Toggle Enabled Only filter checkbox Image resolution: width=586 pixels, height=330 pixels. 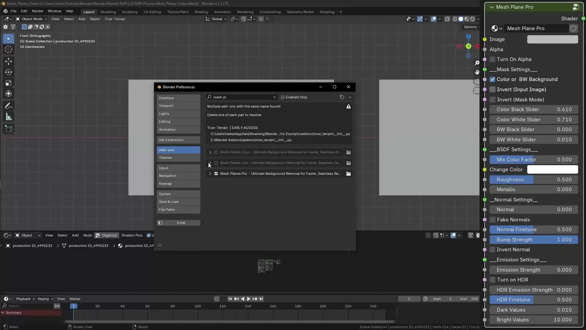283,97
